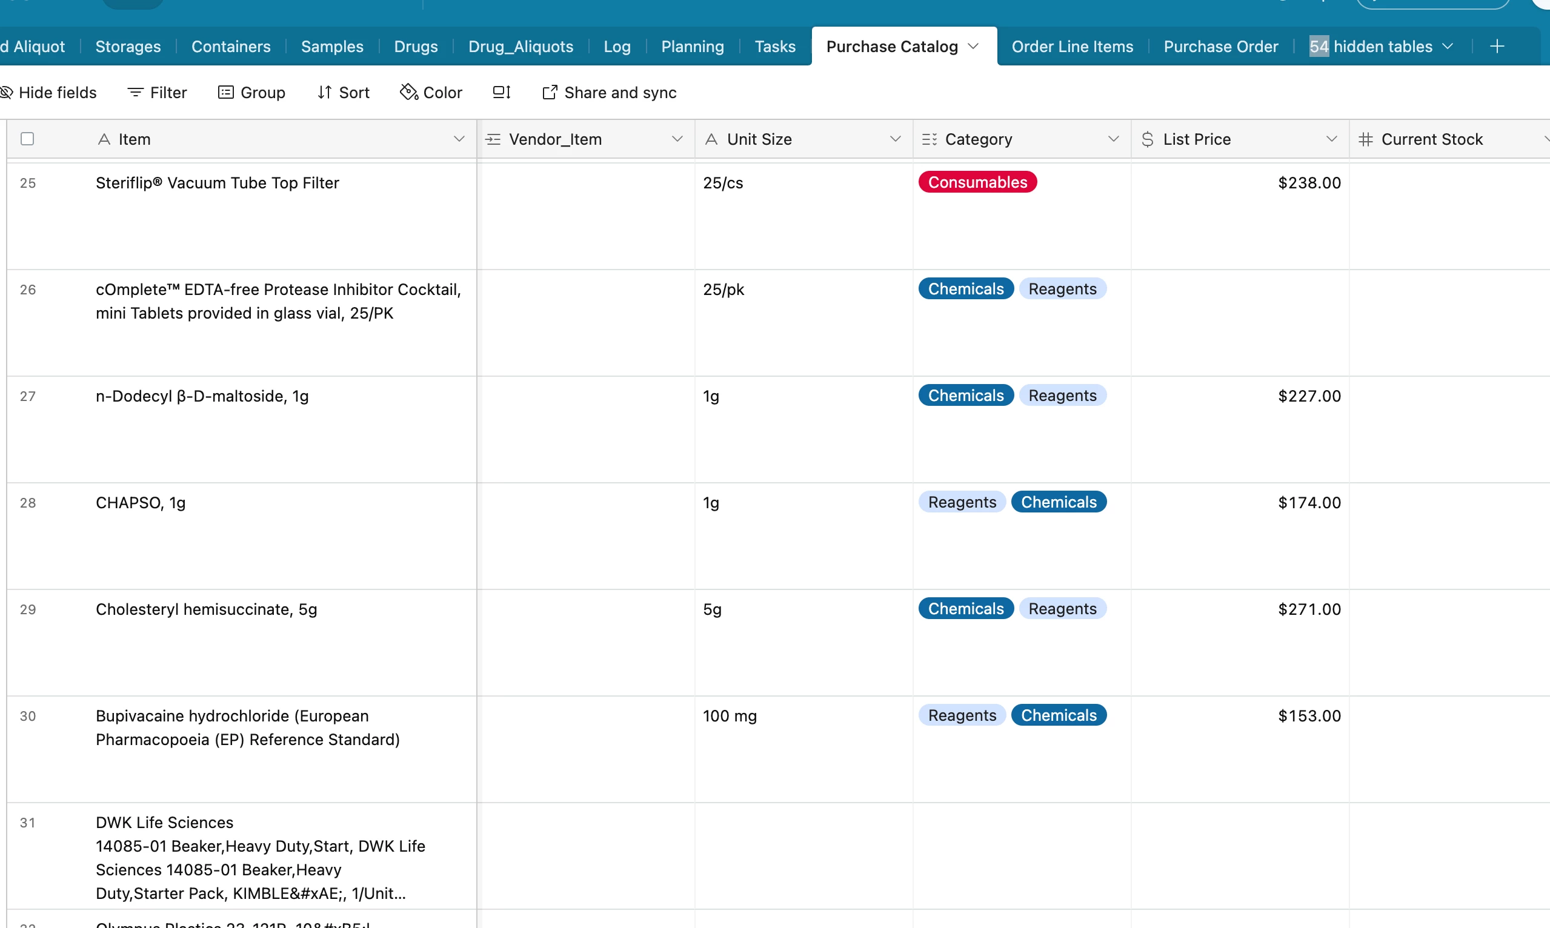The height and width of the screenshot is (928, 1550).
Task: Select the Chemicals tag in Cholesteryl hemisuccinate row
Action: (966, 608)
